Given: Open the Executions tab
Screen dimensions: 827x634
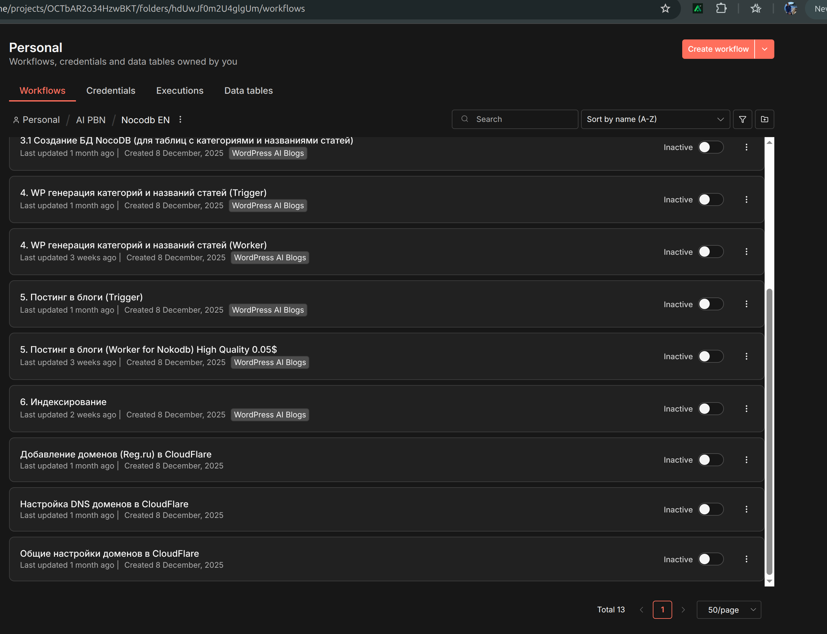Looking at the screenshot, I should [180, 91].
